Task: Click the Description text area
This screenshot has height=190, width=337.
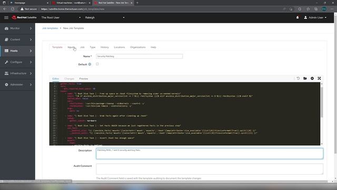Action: (x=210, y=154)
